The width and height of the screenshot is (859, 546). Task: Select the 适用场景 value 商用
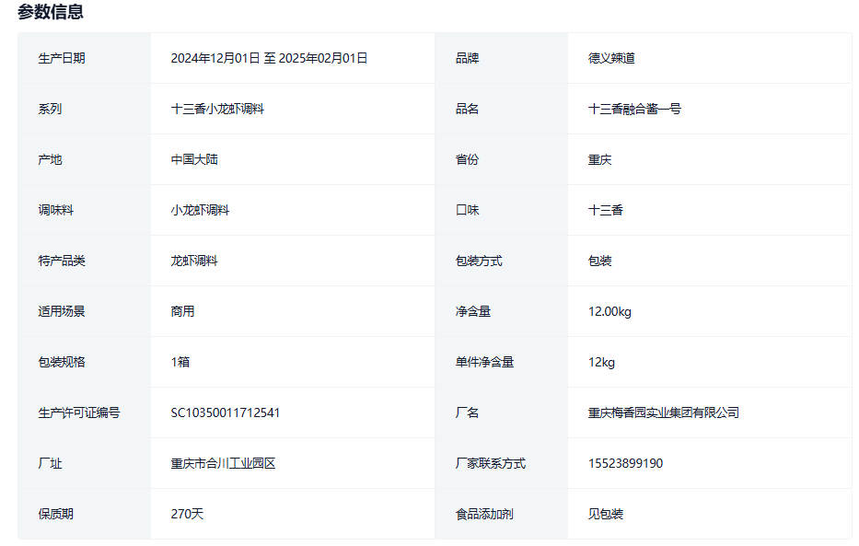tap(182, 311)
